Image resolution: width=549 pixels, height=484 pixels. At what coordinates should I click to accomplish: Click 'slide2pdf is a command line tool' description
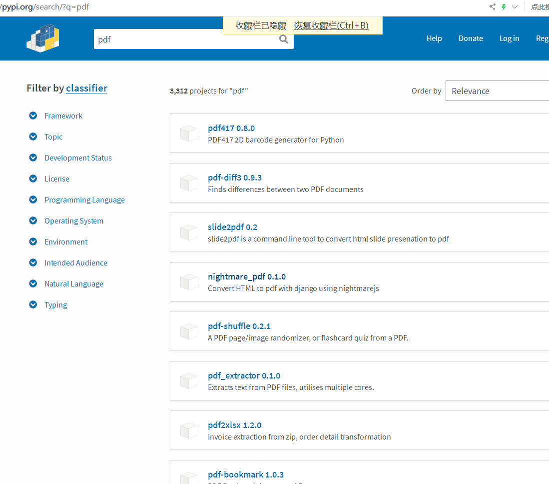coord(328,238)
